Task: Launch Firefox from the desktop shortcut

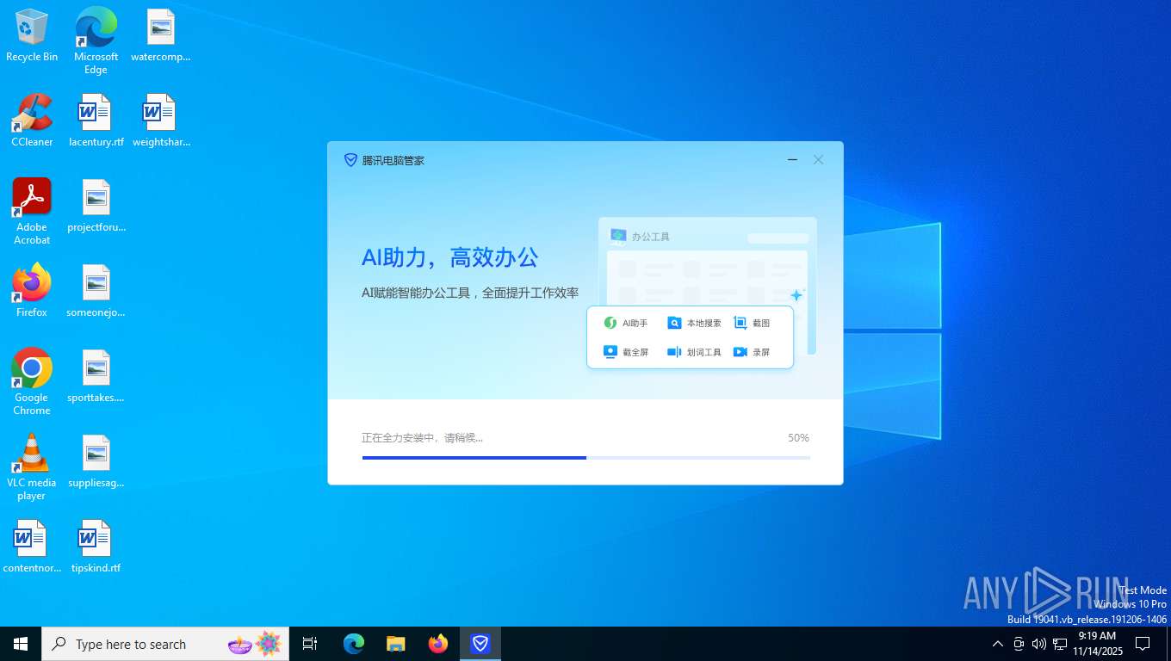Action: pyautogui.click(x=32, y=291)
